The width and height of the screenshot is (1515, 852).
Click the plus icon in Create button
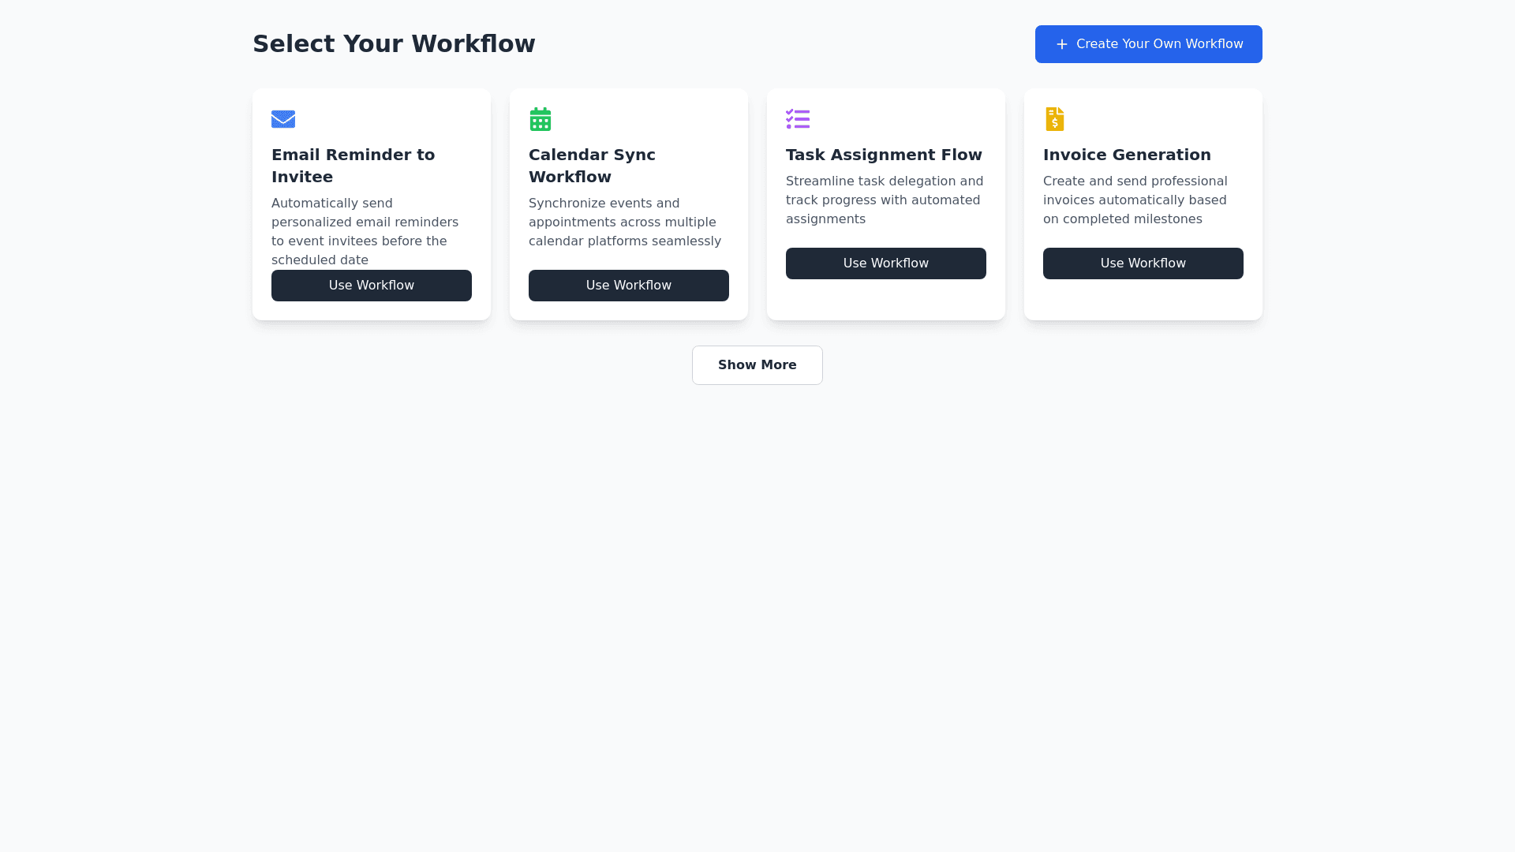(x=1062, y=44)
